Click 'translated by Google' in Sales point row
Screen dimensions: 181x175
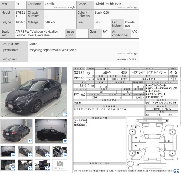click(127, 59)
